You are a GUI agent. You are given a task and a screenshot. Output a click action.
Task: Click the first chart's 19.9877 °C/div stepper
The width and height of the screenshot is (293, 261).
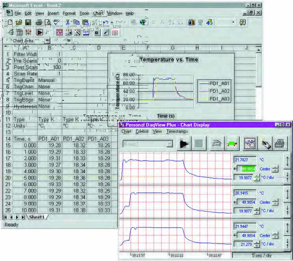click(257, 178)
